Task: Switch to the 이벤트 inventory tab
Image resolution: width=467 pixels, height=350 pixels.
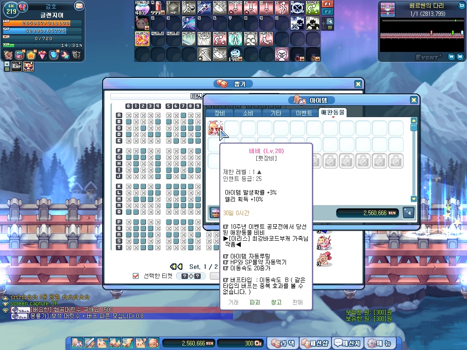Action: 304,113
